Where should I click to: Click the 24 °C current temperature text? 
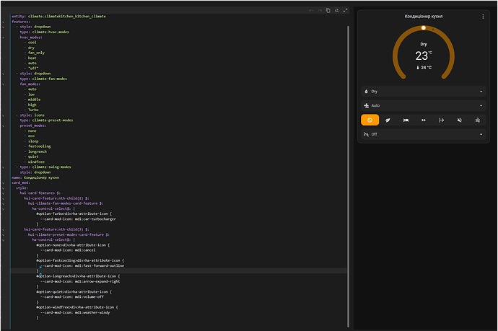tap(427, 68)
